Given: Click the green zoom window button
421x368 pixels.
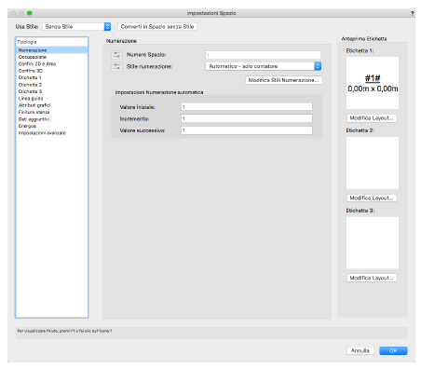Looking at the screenshot, I should point(30,13).
